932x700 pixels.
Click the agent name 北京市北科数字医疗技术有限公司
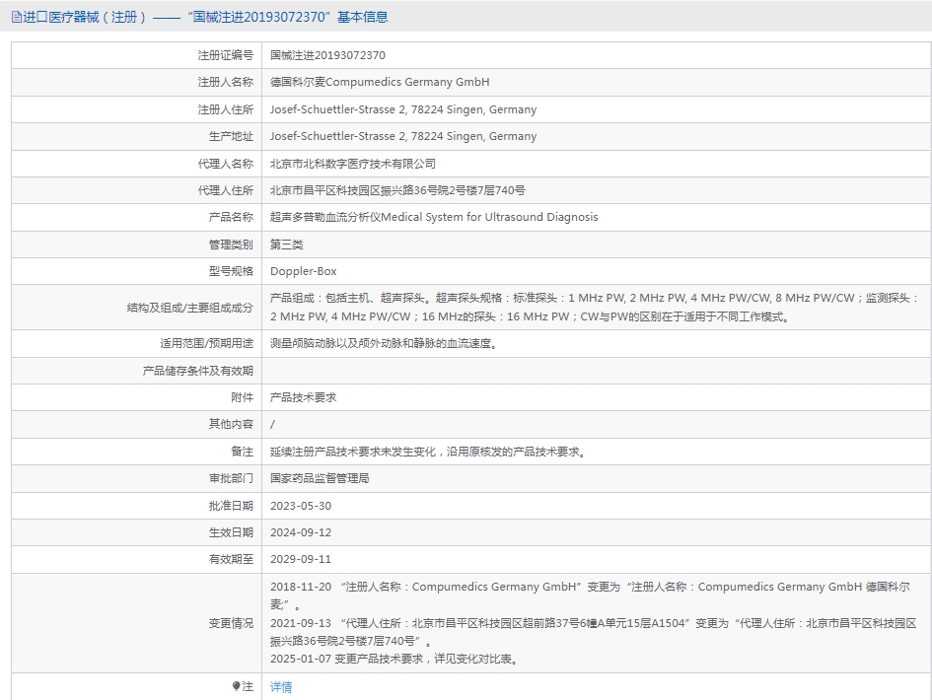pyautogui.click(x=352, y=164)
